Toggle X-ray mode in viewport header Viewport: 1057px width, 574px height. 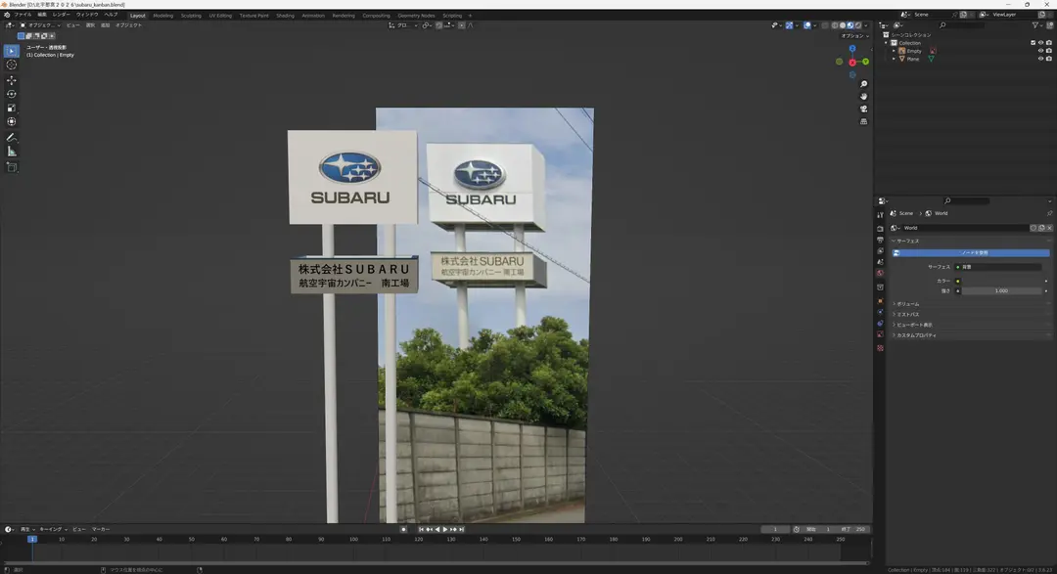pos(824,25)
